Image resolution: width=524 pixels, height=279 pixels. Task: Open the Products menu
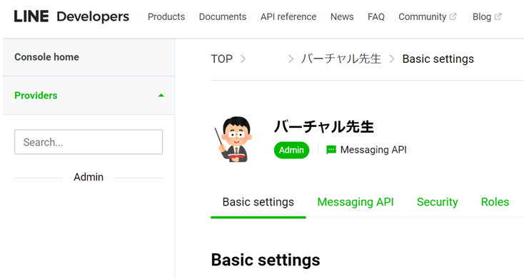[x=166, y=16]
